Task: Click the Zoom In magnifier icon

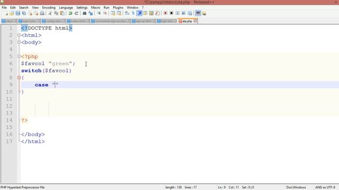Action: pos(99,13)
